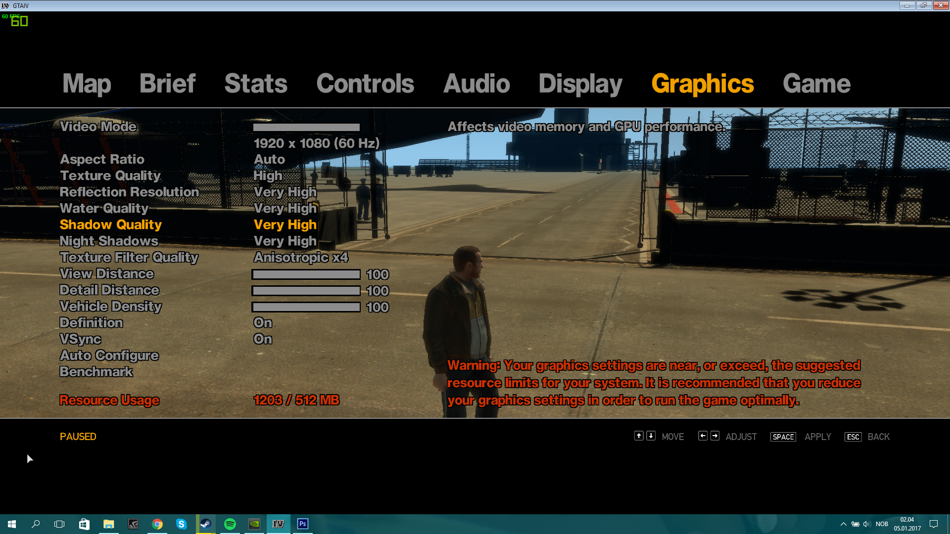Select the VSync label

[80, 339]
